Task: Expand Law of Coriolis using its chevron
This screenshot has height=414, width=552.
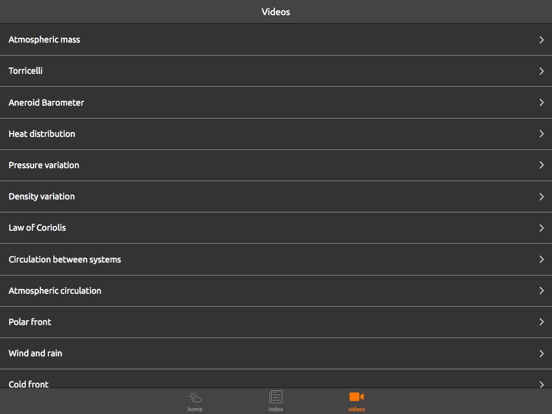Action: [541, 227]
